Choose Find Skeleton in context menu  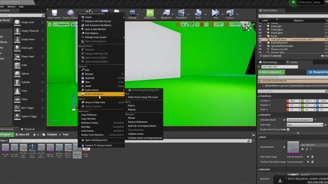pos(101,33)
